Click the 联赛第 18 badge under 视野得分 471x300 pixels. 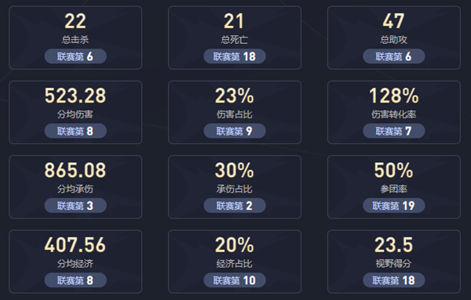pos(394,280)
